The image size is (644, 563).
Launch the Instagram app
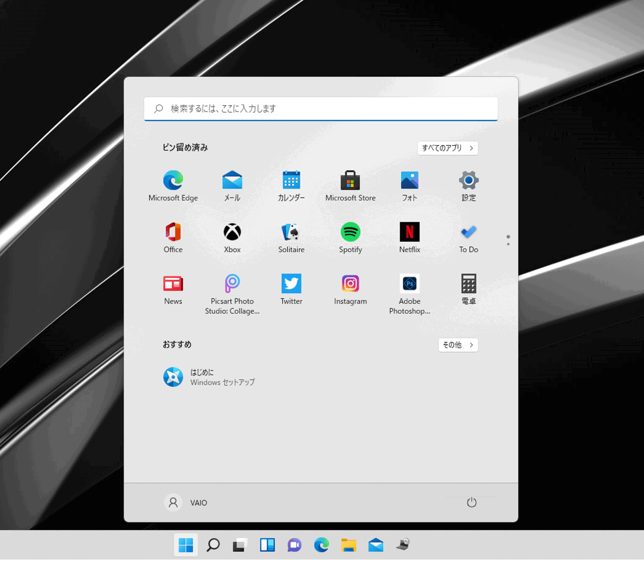pyautogui.click(x=350, y=289)
